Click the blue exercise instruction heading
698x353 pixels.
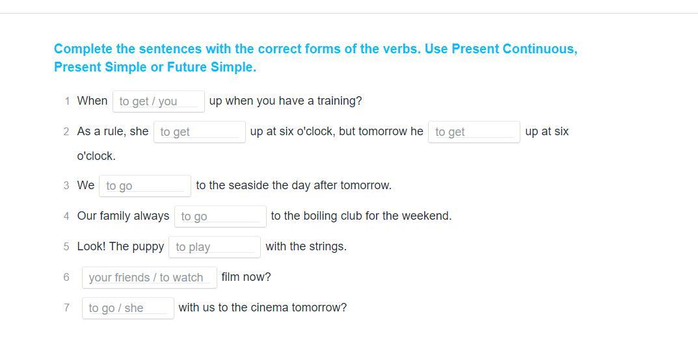315,58
